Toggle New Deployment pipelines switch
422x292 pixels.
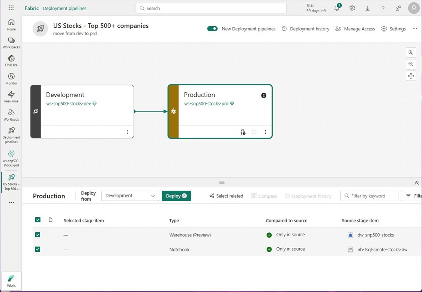(x=212, y=29)
